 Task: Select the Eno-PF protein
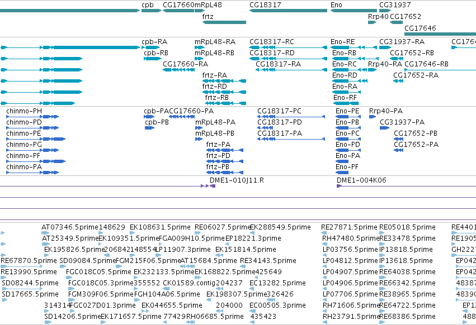coord(342,173)
